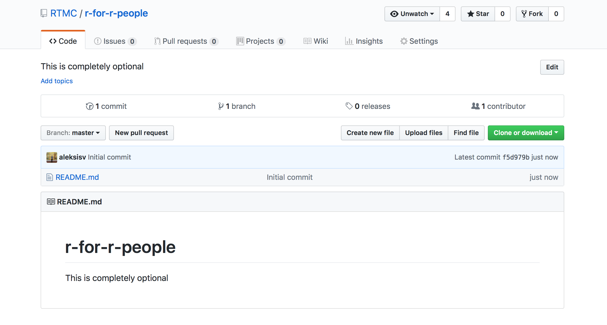Open the RTMC organization link
This screenshot has width=607, height=325.
click(64, 13)
